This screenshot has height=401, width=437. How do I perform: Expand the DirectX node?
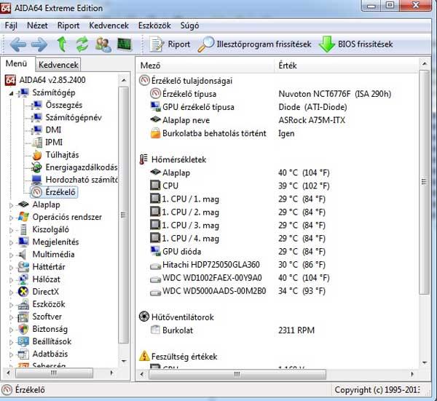click(11, 293)
